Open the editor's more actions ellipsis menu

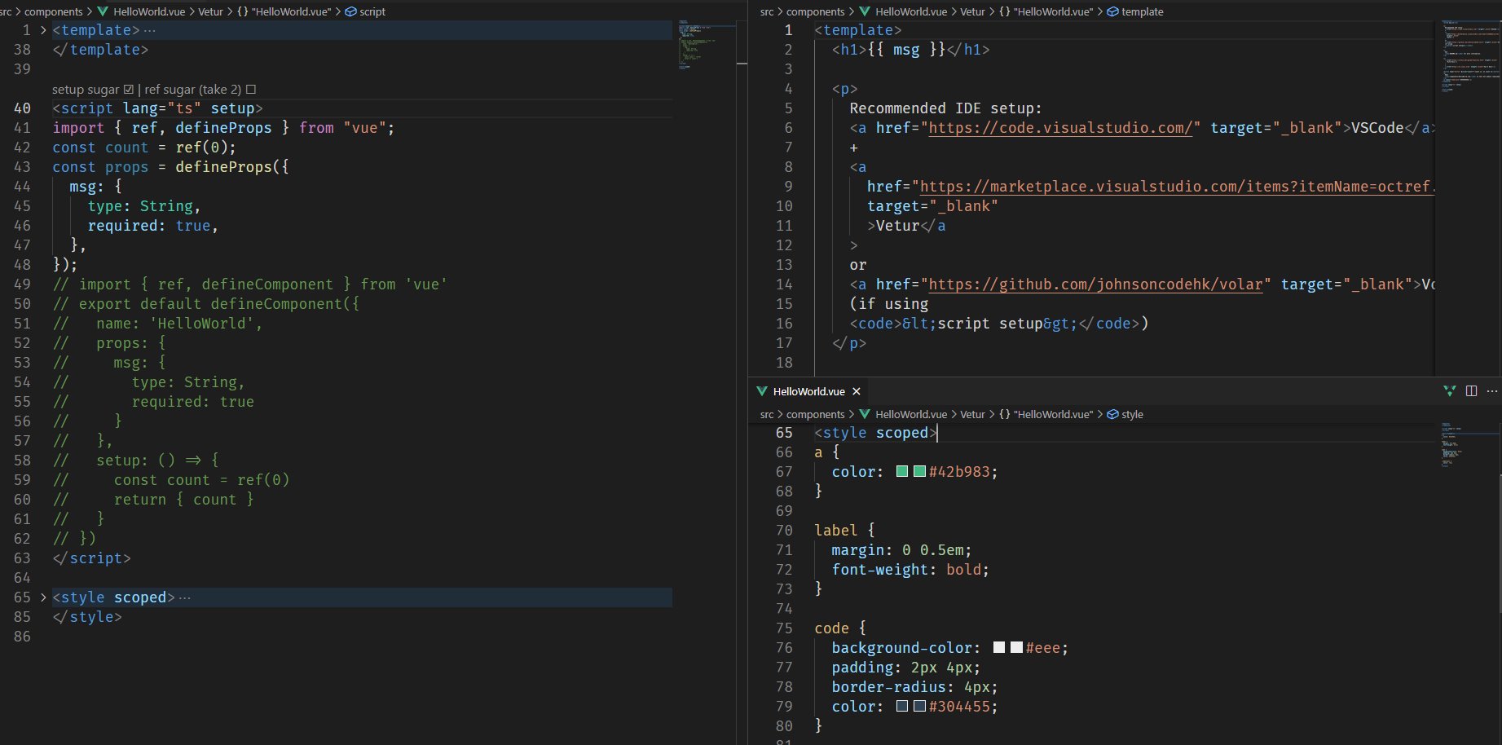1492,391
